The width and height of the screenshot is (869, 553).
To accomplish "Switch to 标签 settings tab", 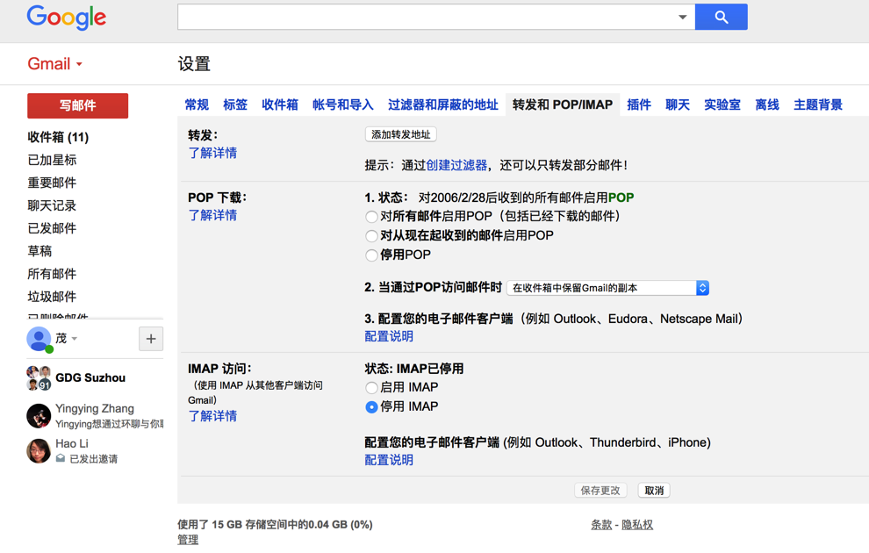I will (235, 104).
